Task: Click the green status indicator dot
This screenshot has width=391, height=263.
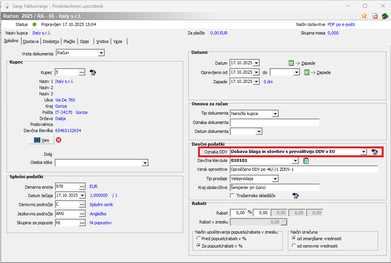Action: point(34,24)
